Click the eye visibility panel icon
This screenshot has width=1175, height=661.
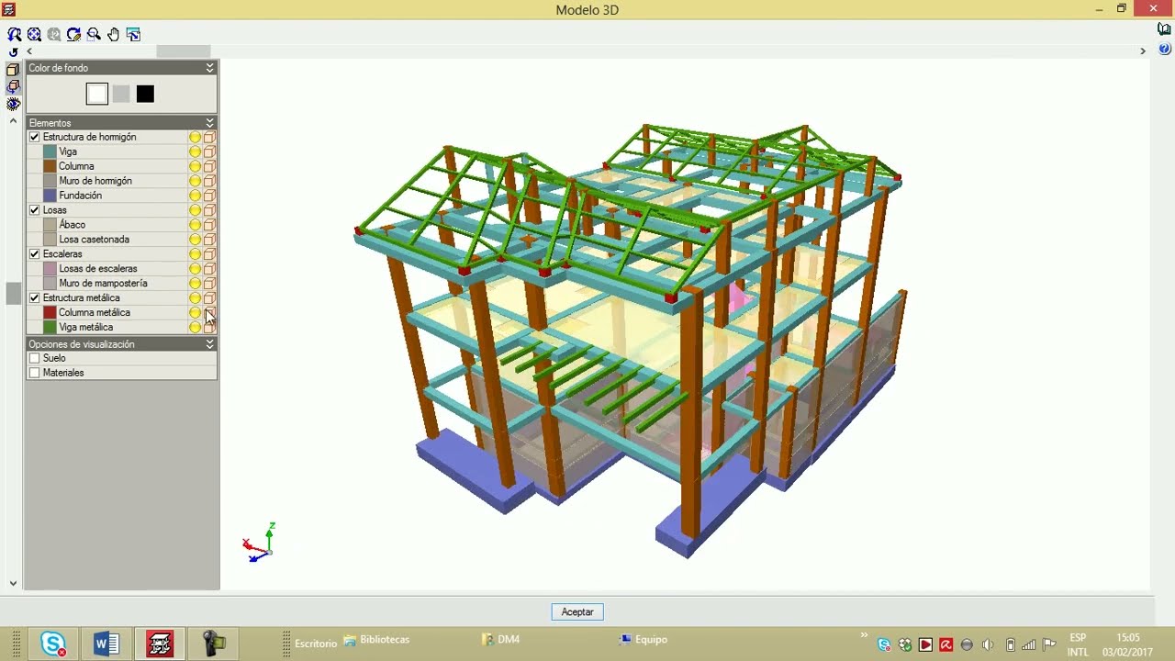pyautogui.click(x=13, y=104)
